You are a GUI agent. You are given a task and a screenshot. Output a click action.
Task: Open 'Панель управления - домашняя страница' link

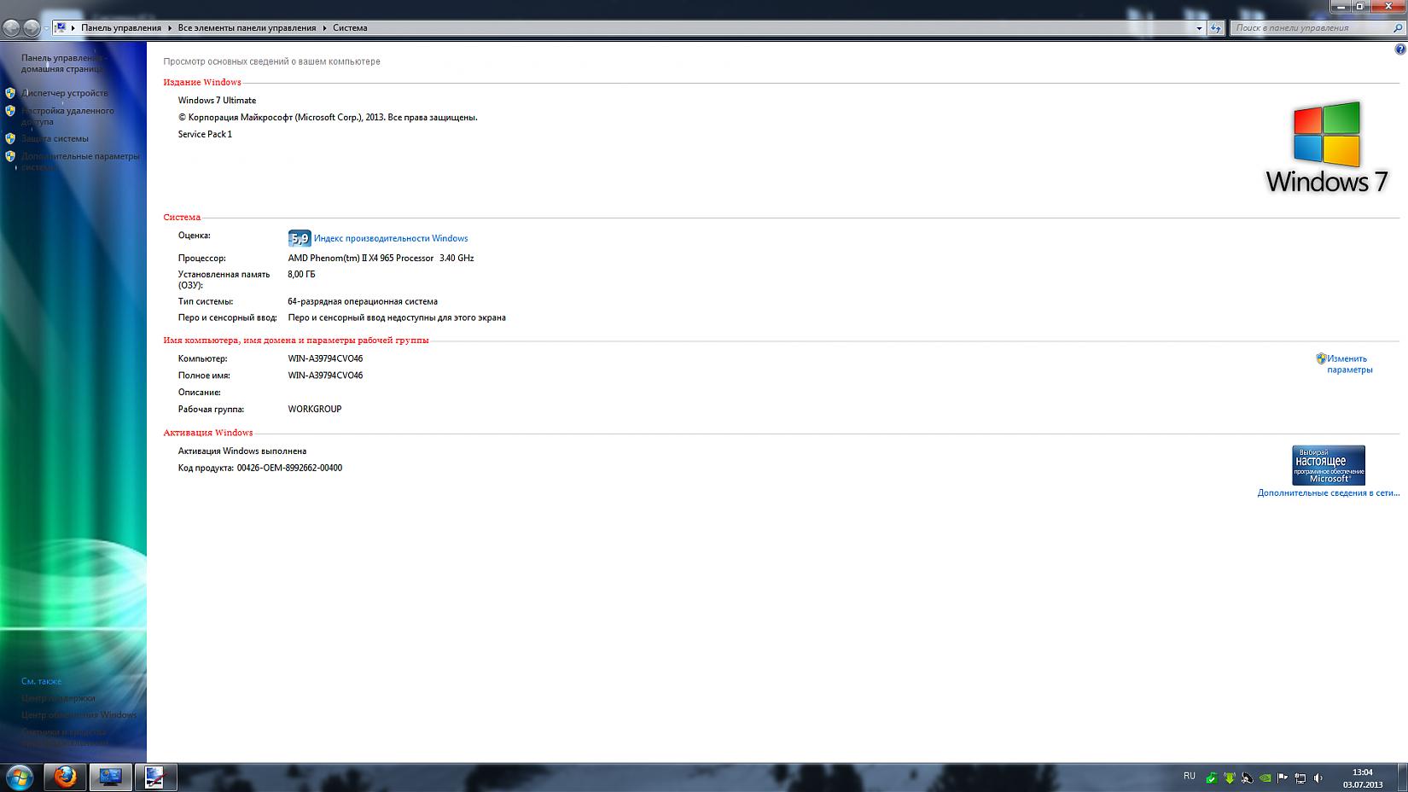pos(62,63)
